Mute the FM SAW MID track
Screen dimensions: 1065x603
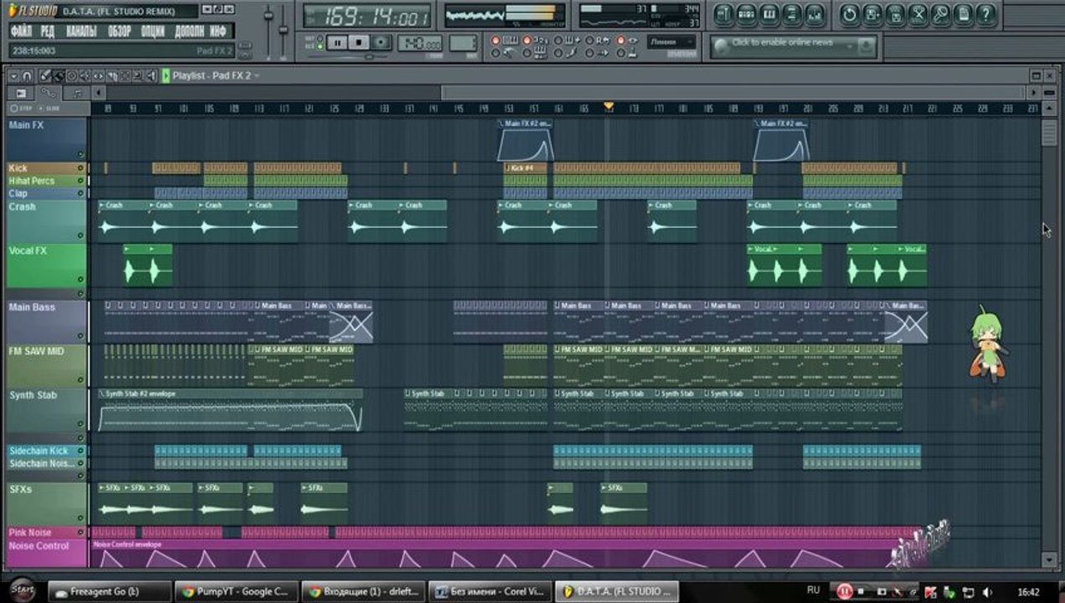coord(80,381)
